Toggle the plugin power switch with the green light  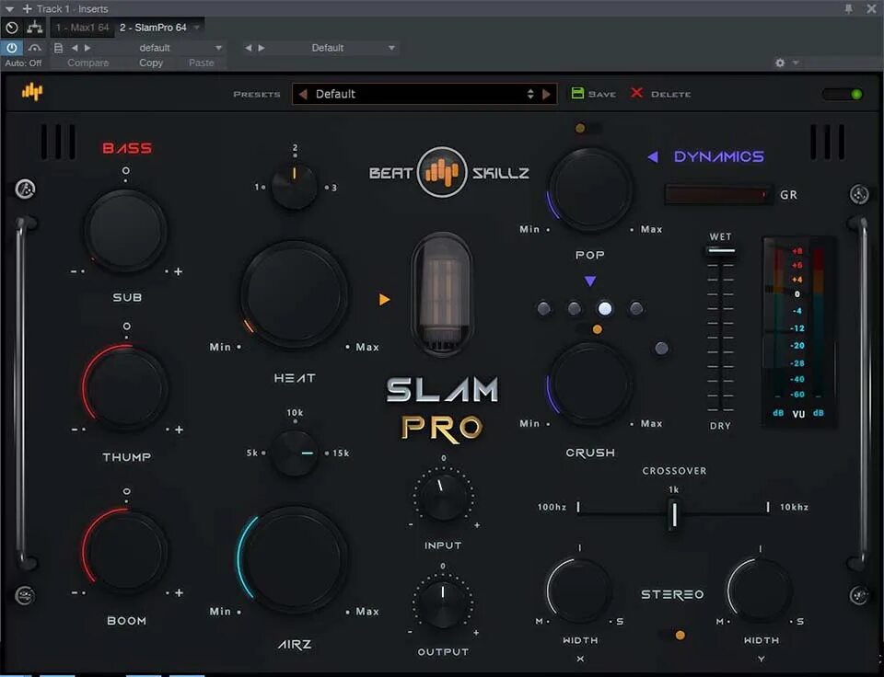coord(843,94)
